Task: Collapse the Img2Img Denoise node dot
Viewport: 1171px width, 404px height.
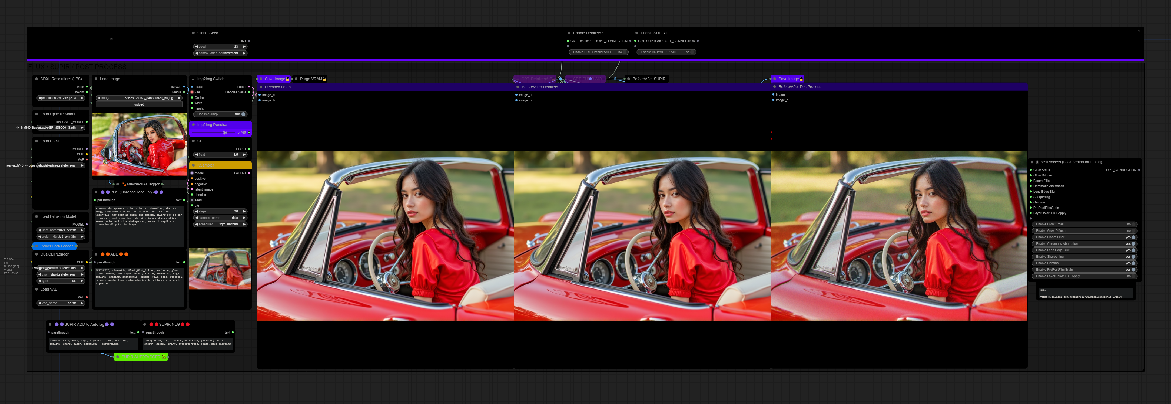Action: [x=193, y=125]
